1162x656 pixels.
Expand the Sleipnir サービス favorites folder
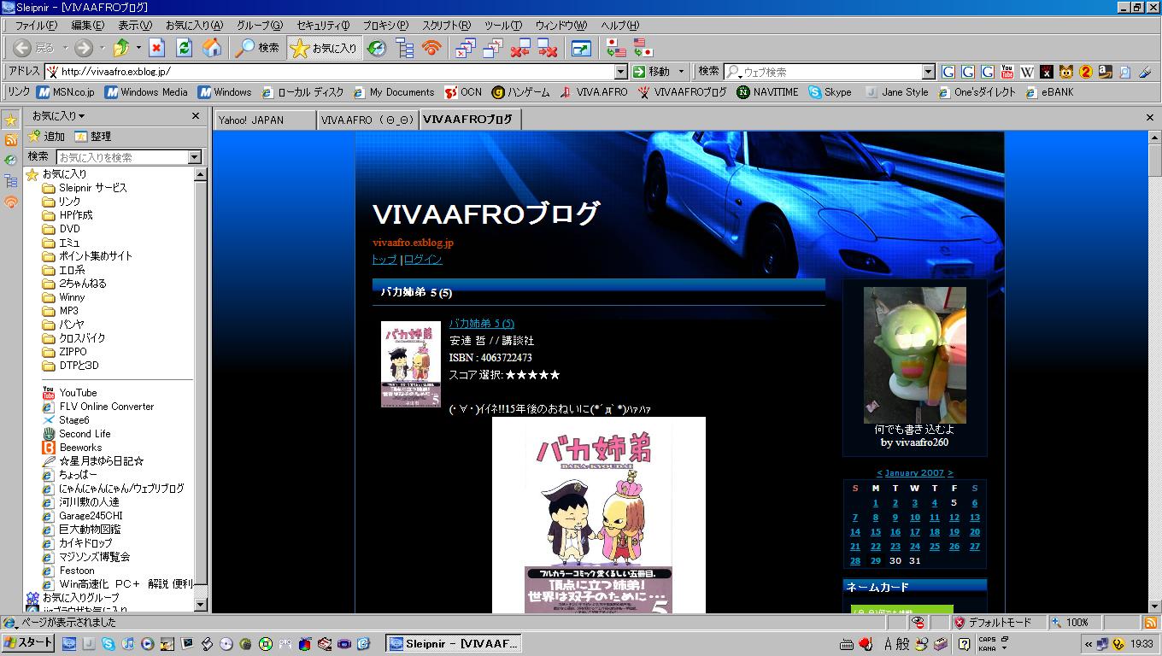[x=84, y=188]
